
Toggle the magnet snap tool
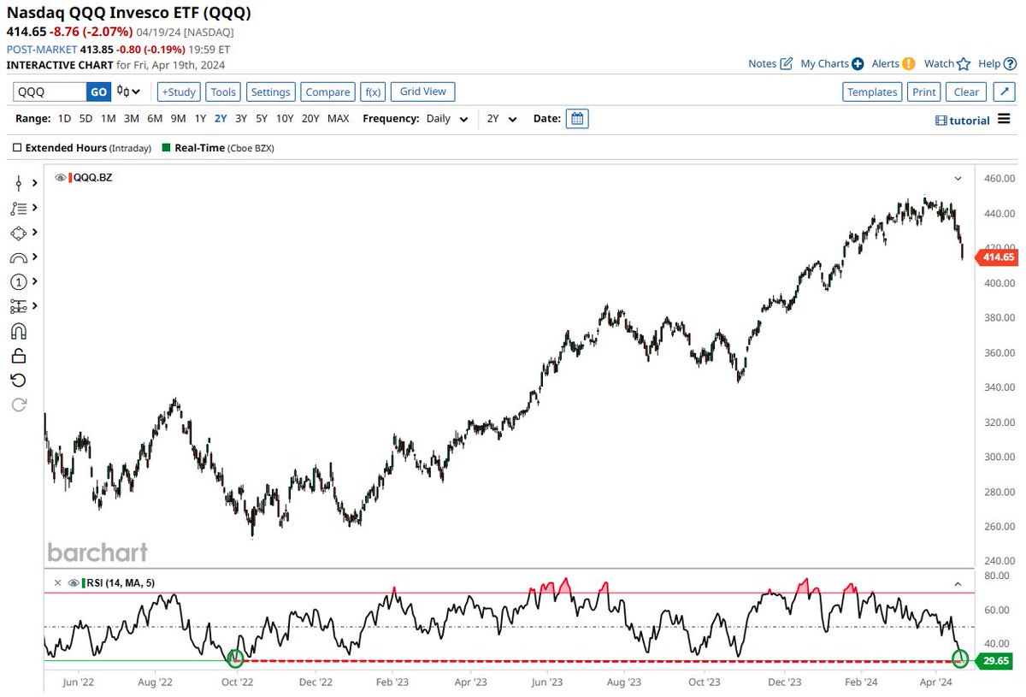pos(19,331)
